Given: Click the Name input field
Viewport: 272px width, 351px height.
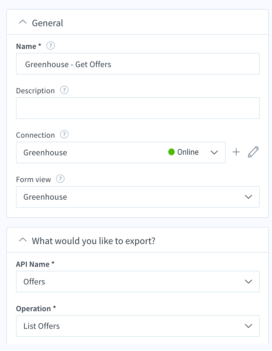Looking at the screenshot, I should (x=138, y=64).
